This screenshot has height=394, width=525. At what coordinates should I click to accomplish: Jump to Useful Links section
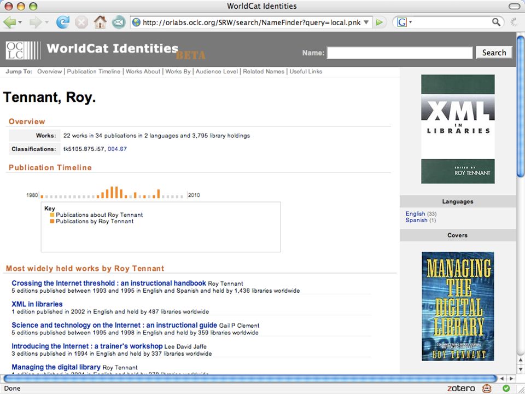click(x=306, y=71)
